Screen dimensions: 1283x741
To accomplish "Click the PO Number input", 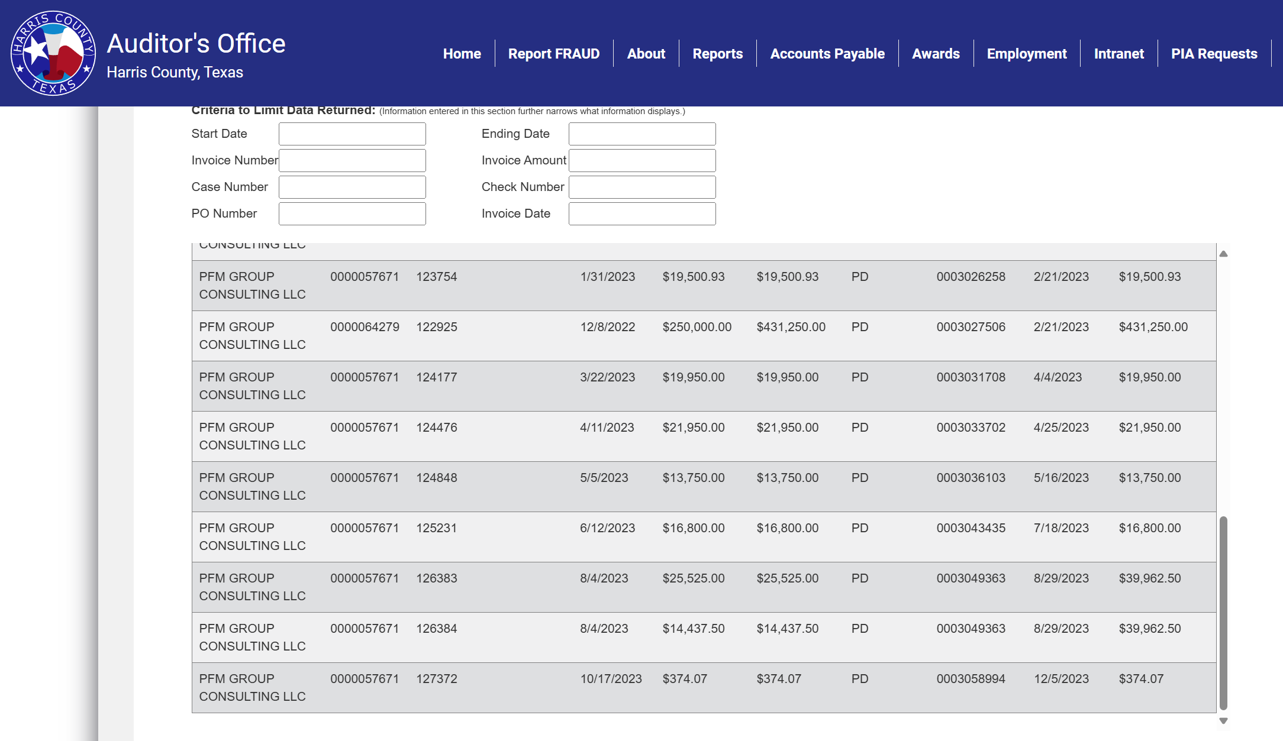I will [352, 213].
